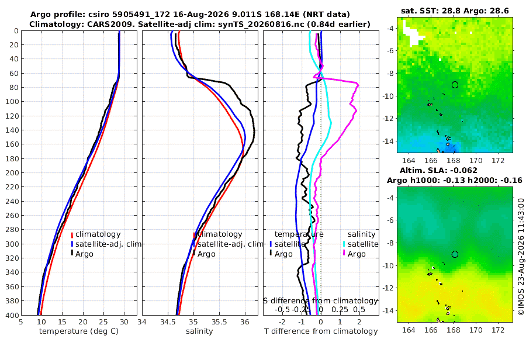Click the Argo profile title text
Image resolution: width=526 pixels, height=339 pixels.
tap(190, 15)
